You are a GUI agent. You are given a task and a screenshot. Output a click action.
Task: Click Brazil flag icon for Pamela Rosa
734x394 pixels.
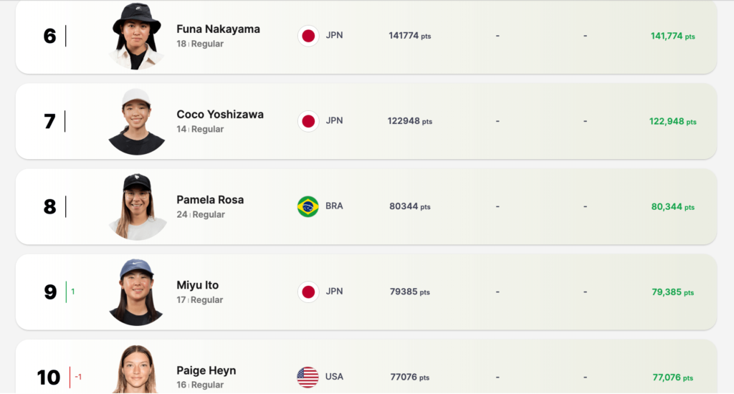[x=308, y=206]
